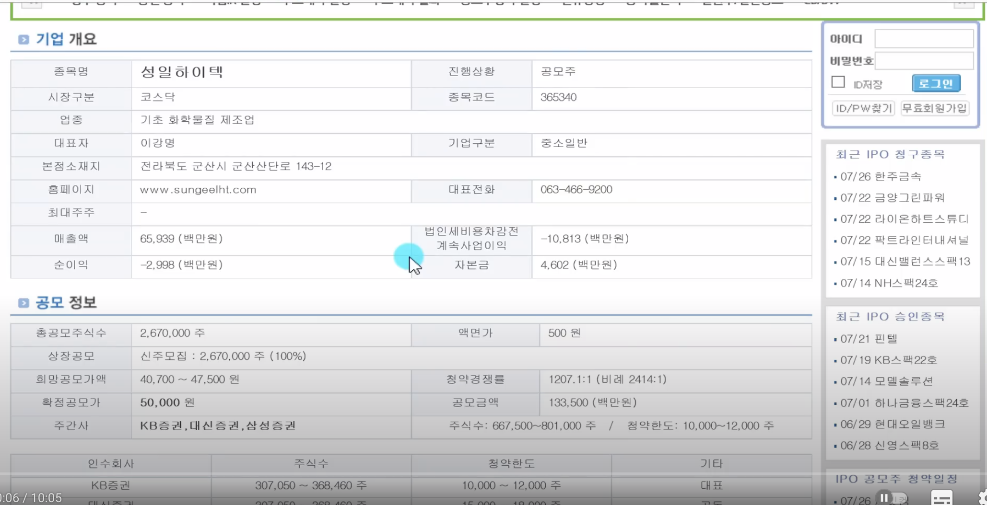987x505 pixels.
Task: Open 06/28 신영스팩8호 listing
Action: [889, 446]
